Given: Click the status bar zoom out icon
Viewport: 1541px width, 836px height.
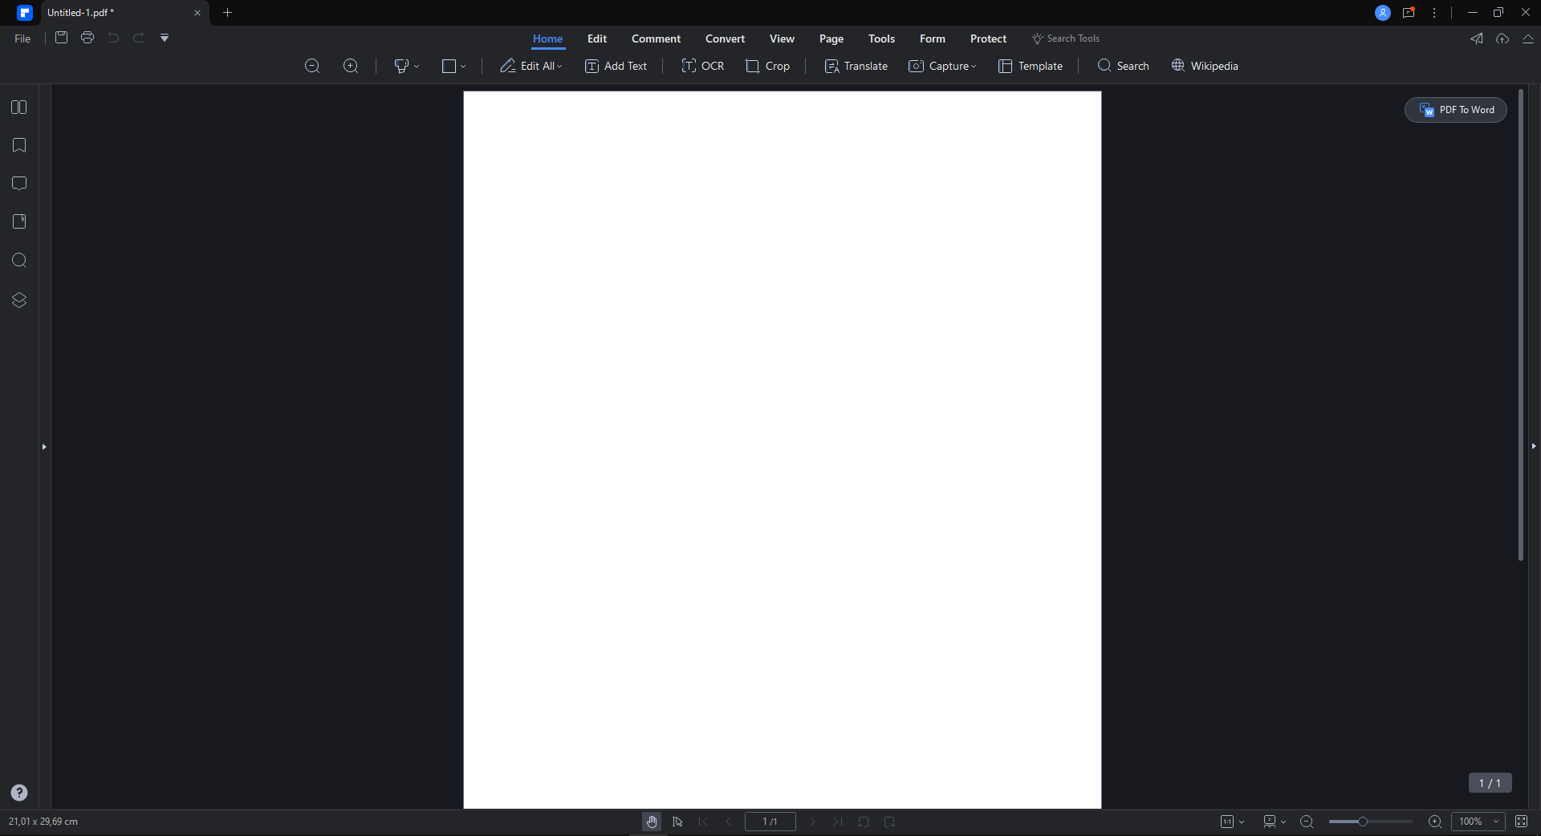Looking at the screenshot, I should click(1307, 822).
